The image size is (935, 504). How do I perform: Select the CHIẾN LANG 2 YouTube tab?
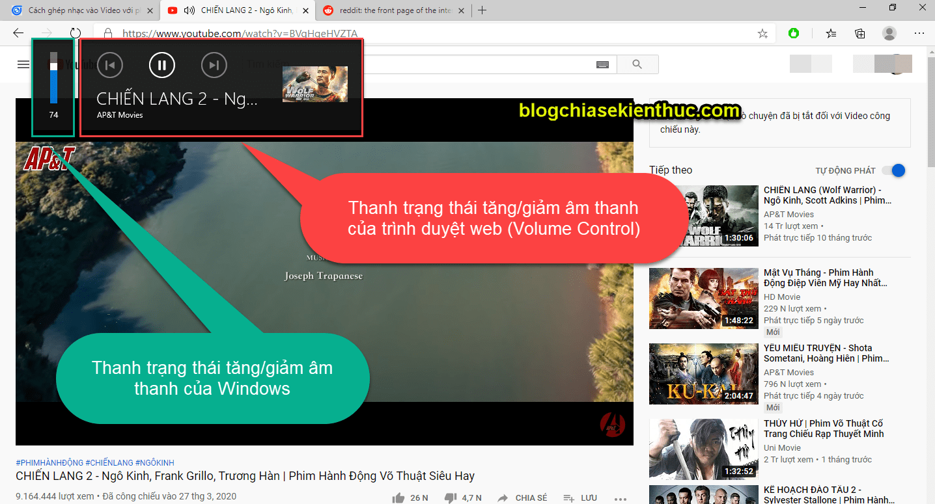tap(238, 10)
